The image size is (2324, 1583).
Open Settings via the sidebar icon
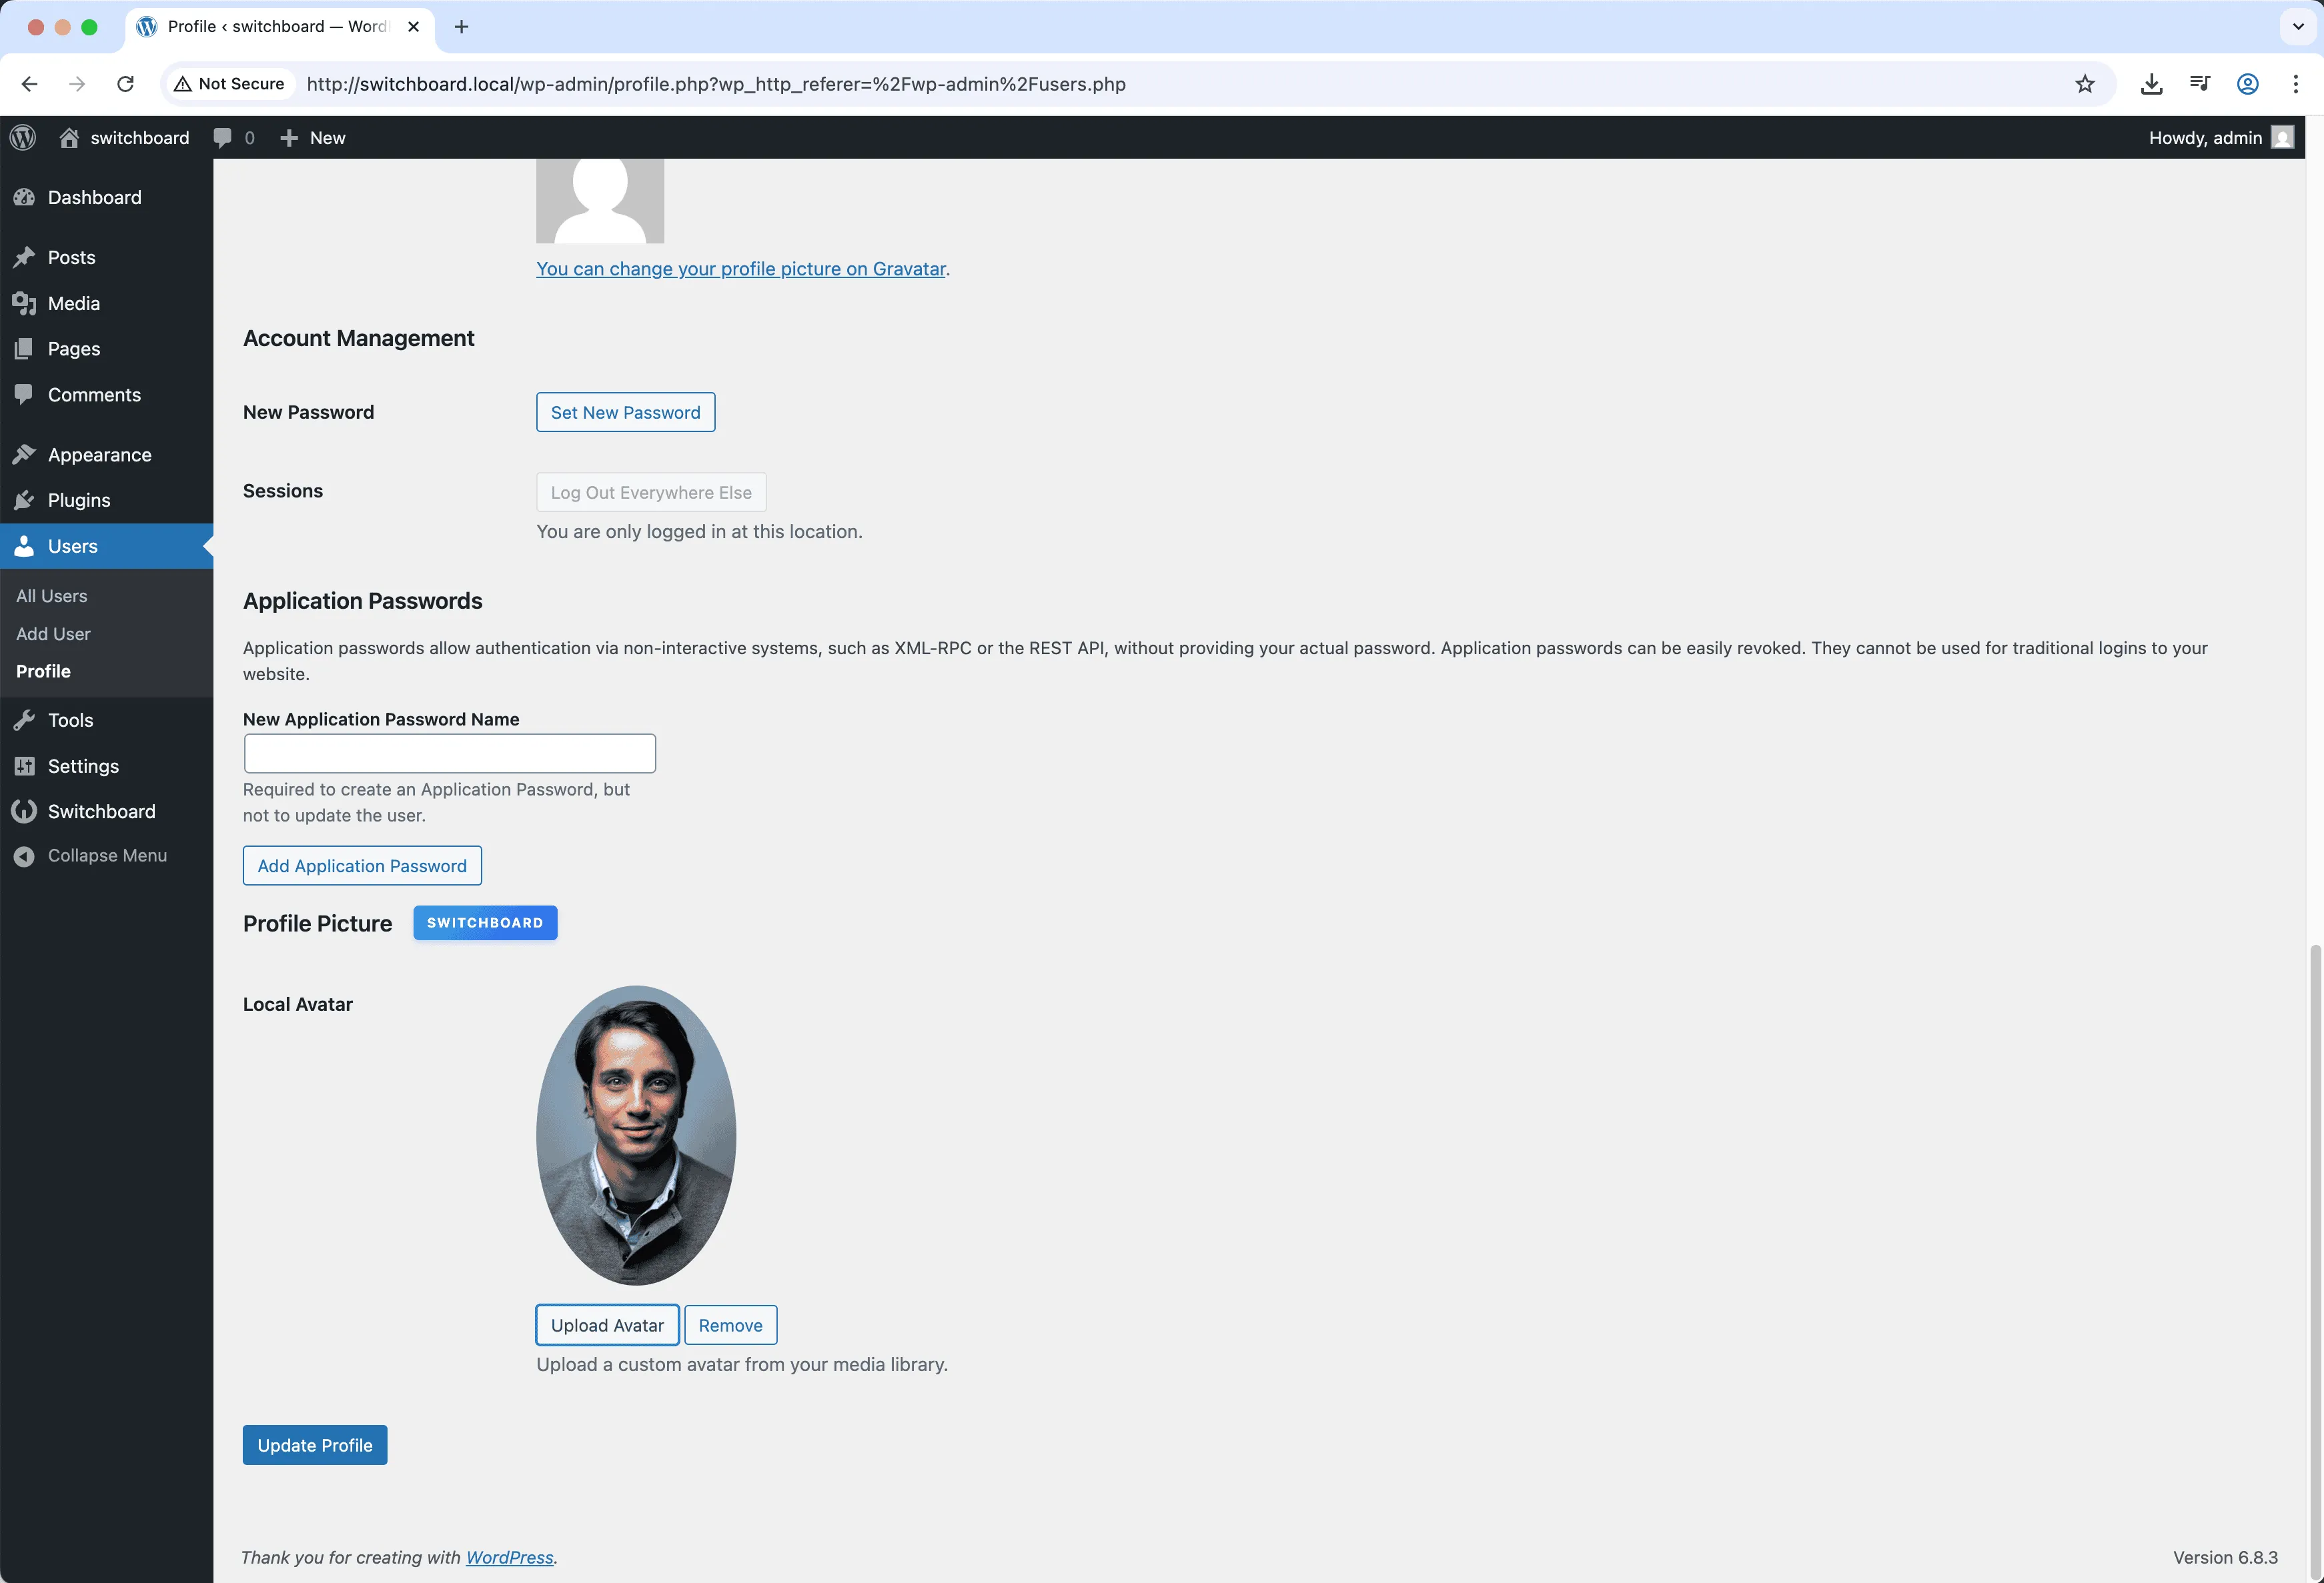point(26,765)
